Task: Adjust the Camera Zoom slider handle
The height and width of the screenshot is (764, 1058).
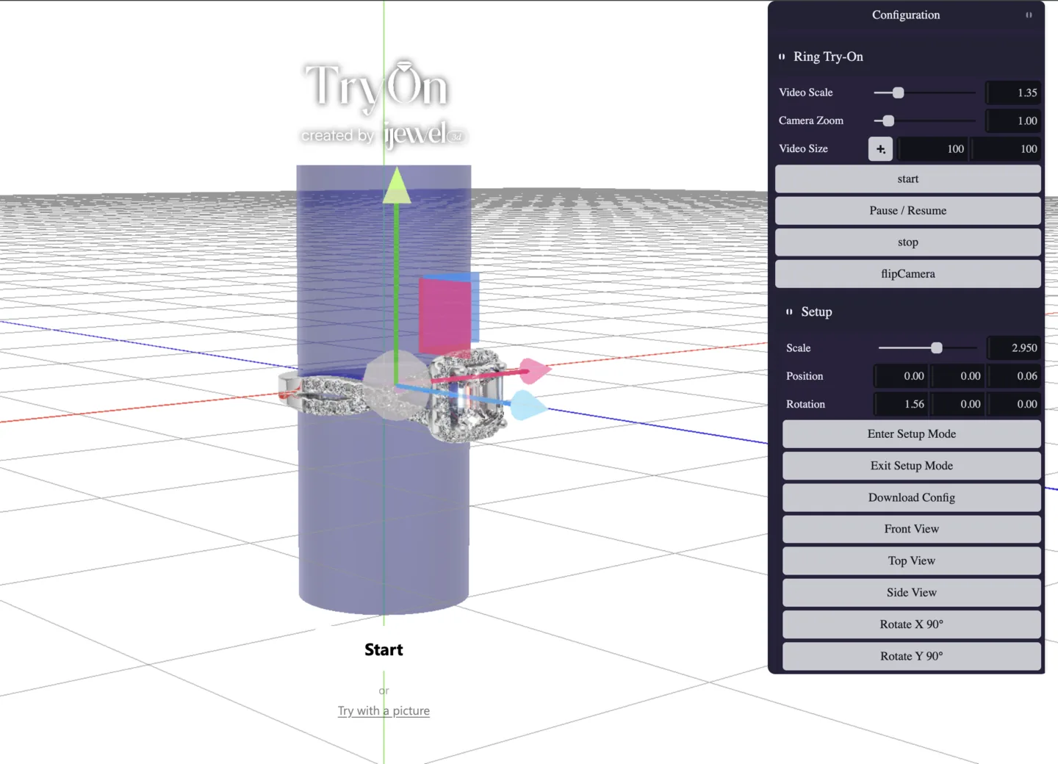Action: click(888, 120)
